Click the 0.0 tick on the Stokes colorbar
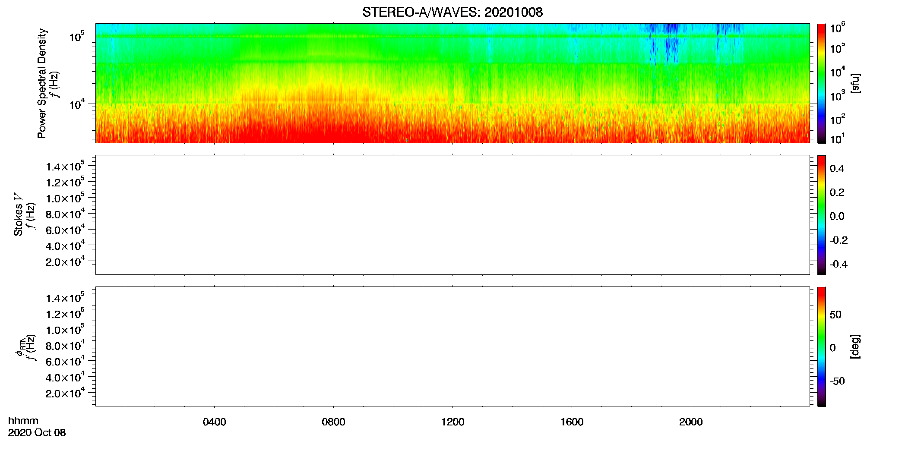This screenshot has height=466, width=905. tap(837, 217)
